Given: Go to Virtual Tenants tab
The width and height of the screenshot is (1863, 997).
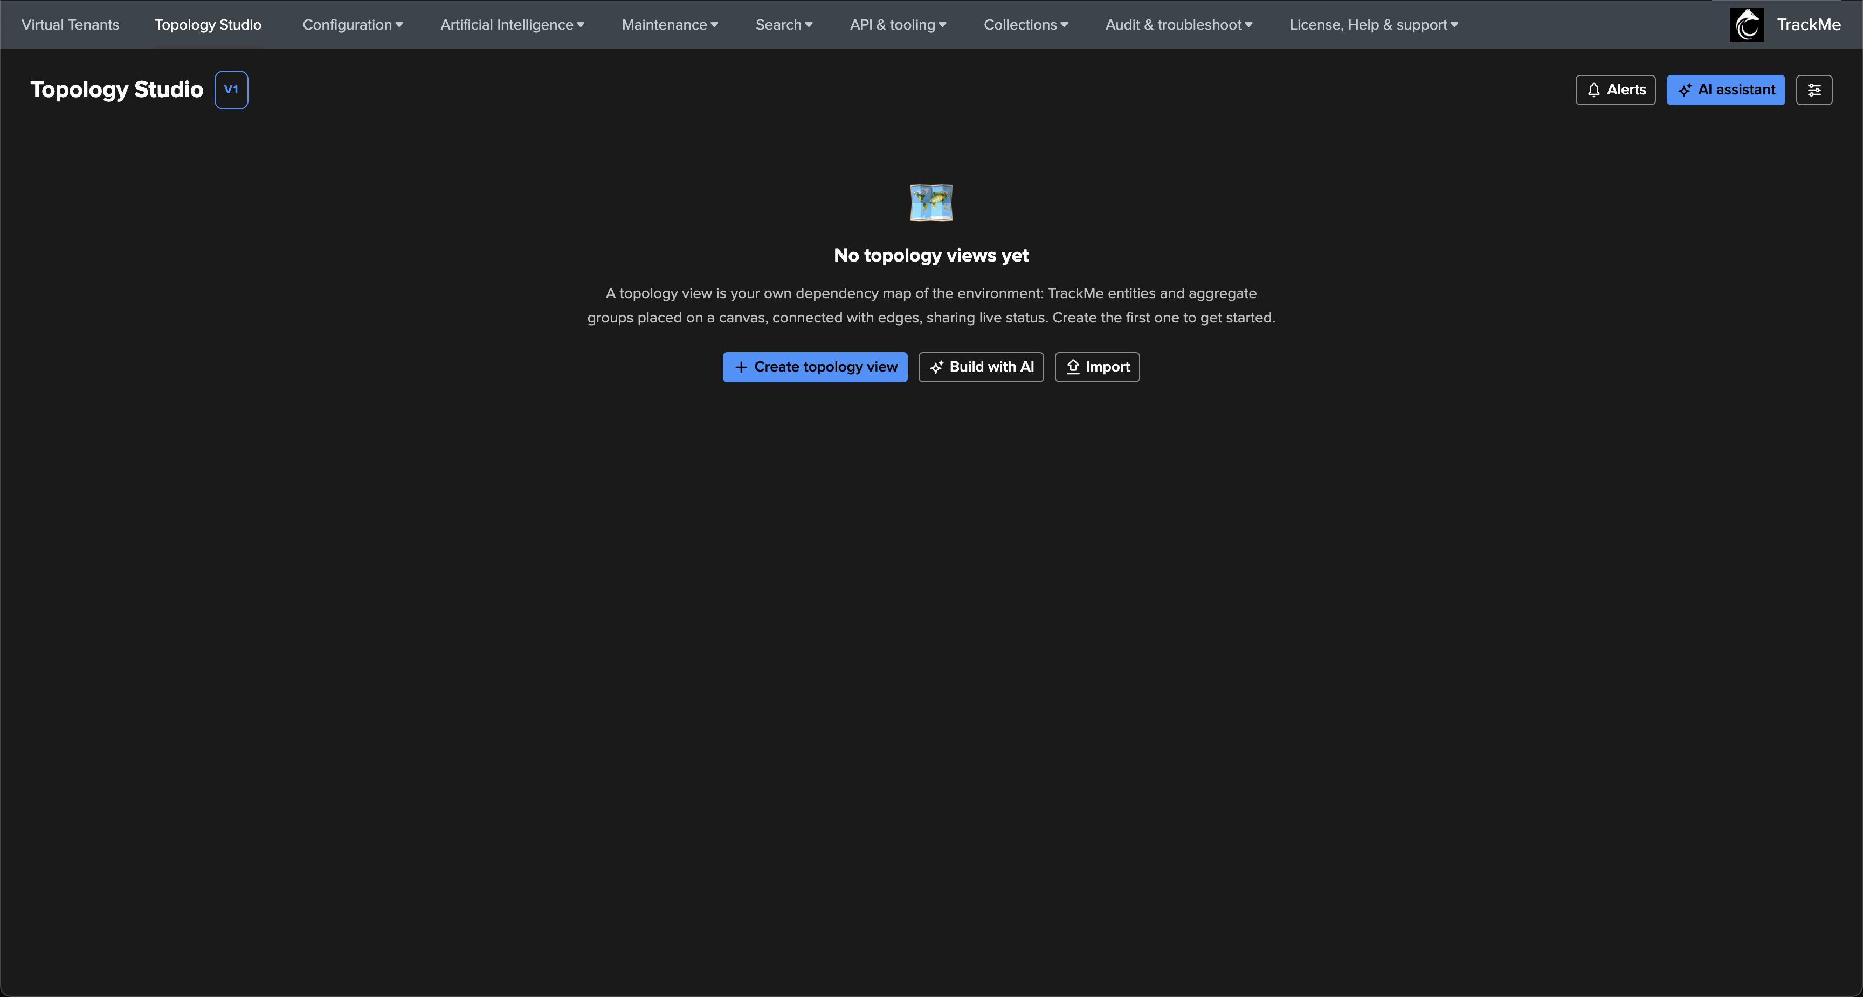Looking at the screenshot, I should pos(70,25).
